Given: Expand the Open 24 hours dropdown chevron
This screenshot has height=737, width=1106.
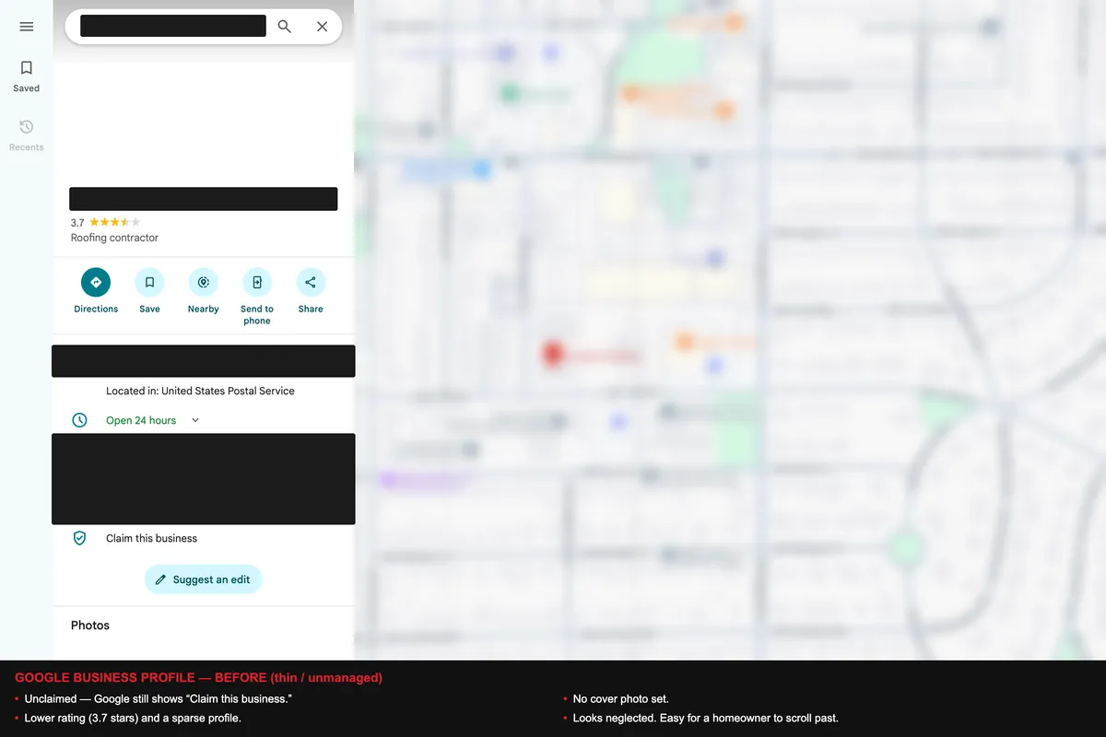Looking at the screenshot, I should point(195,420).
